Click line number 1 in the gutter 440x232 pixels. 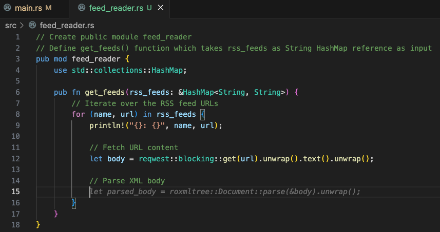[17, 37]
